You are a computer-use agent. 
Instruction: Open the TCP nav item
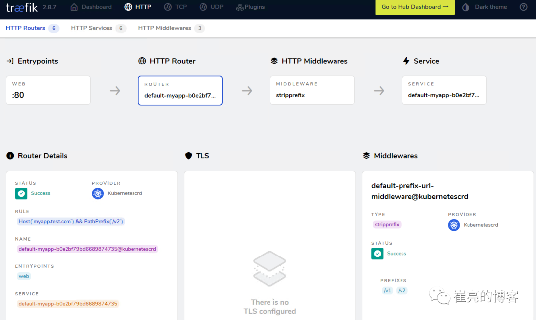[175, 7]
